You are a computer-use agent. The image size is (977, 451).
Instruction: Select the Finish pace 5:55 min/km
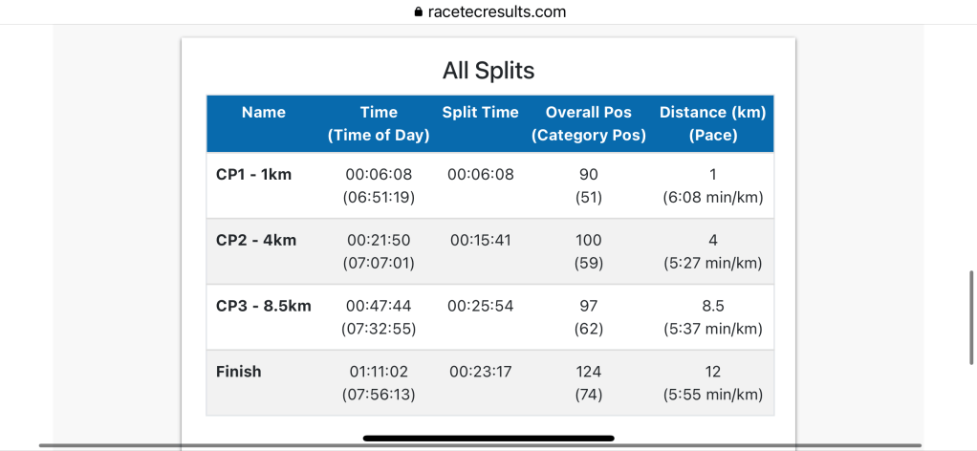tap(713, 394)
